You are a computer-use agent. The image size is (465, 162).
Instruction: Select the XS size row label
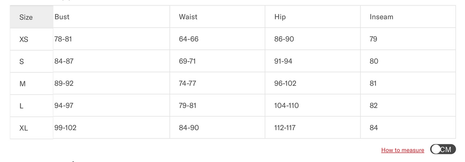[24, 39]
